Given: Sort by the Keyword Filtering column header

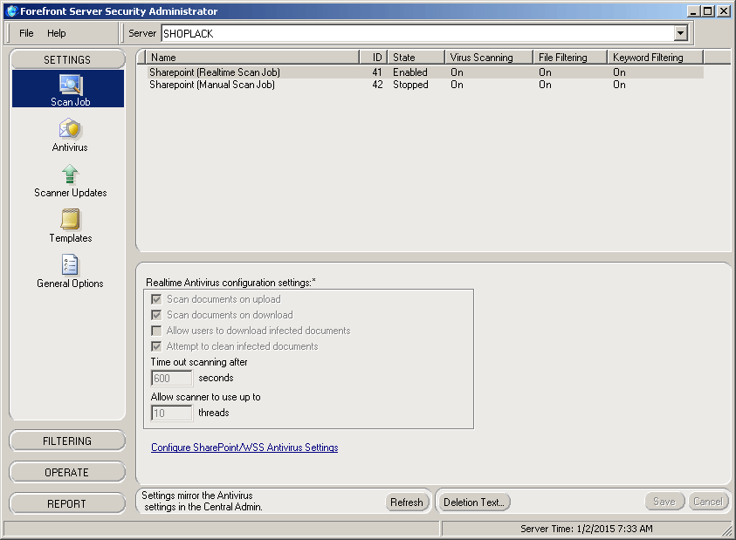Looking at the screenshot, I should click(x=656, y=58).
